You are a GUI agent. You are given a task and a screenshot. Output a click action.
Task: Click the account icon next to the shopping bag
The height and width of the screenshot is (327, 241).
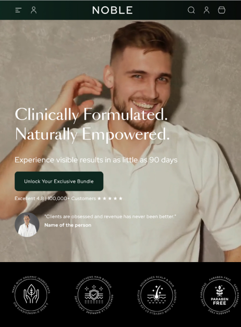coord(206,10)
